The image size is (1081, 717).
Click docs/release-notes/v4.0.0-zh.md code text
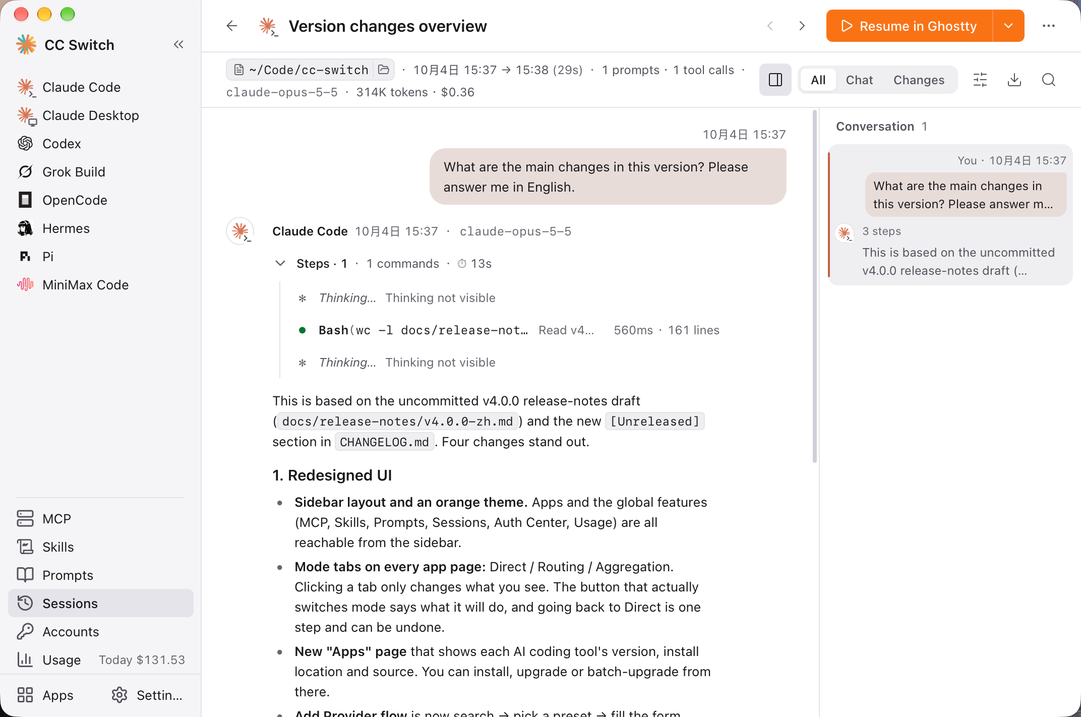pos(397,422)
